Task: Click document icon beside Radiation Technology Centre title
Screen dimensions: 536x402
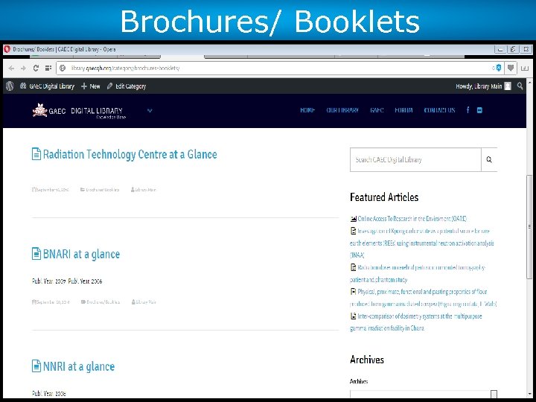Action: click(36, 154)
